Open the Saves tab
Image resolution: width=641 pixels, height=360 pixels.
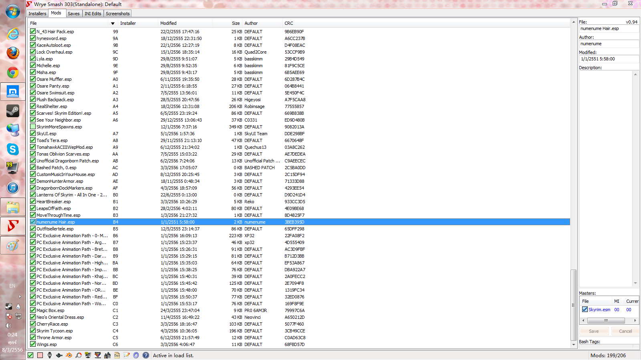[74, 14]
